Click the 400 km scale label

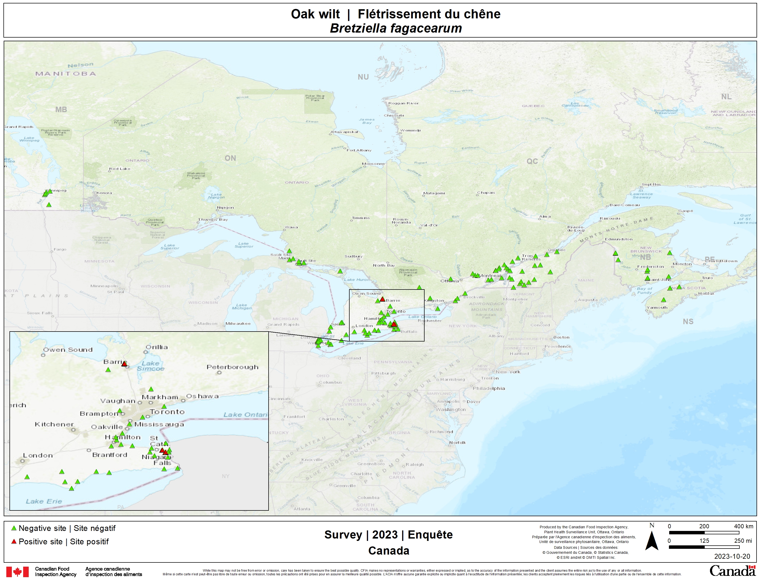(x=743, y=526)
